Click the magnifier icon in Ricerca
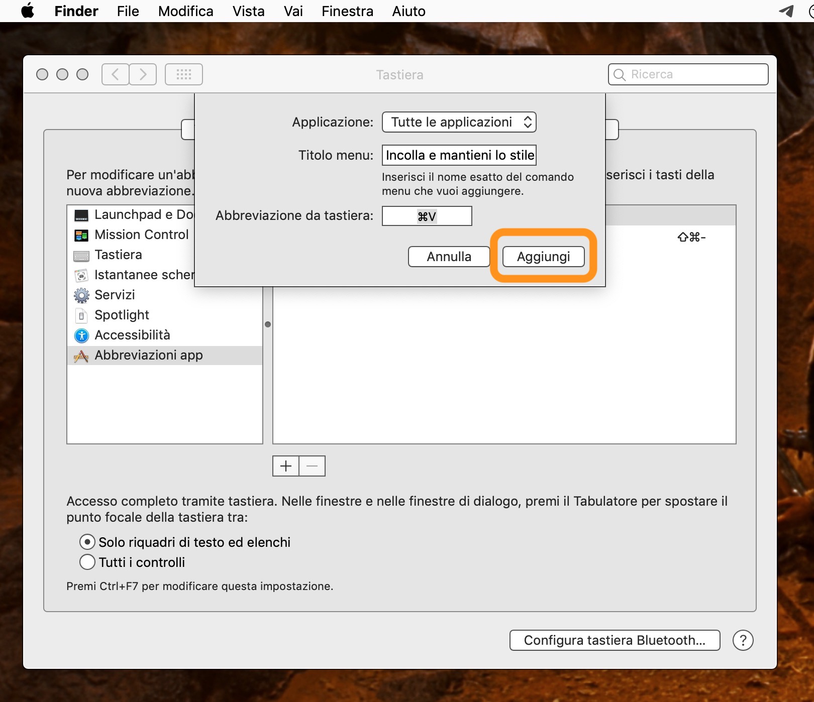This screenshot has height=702, width=814. [620, 75]
